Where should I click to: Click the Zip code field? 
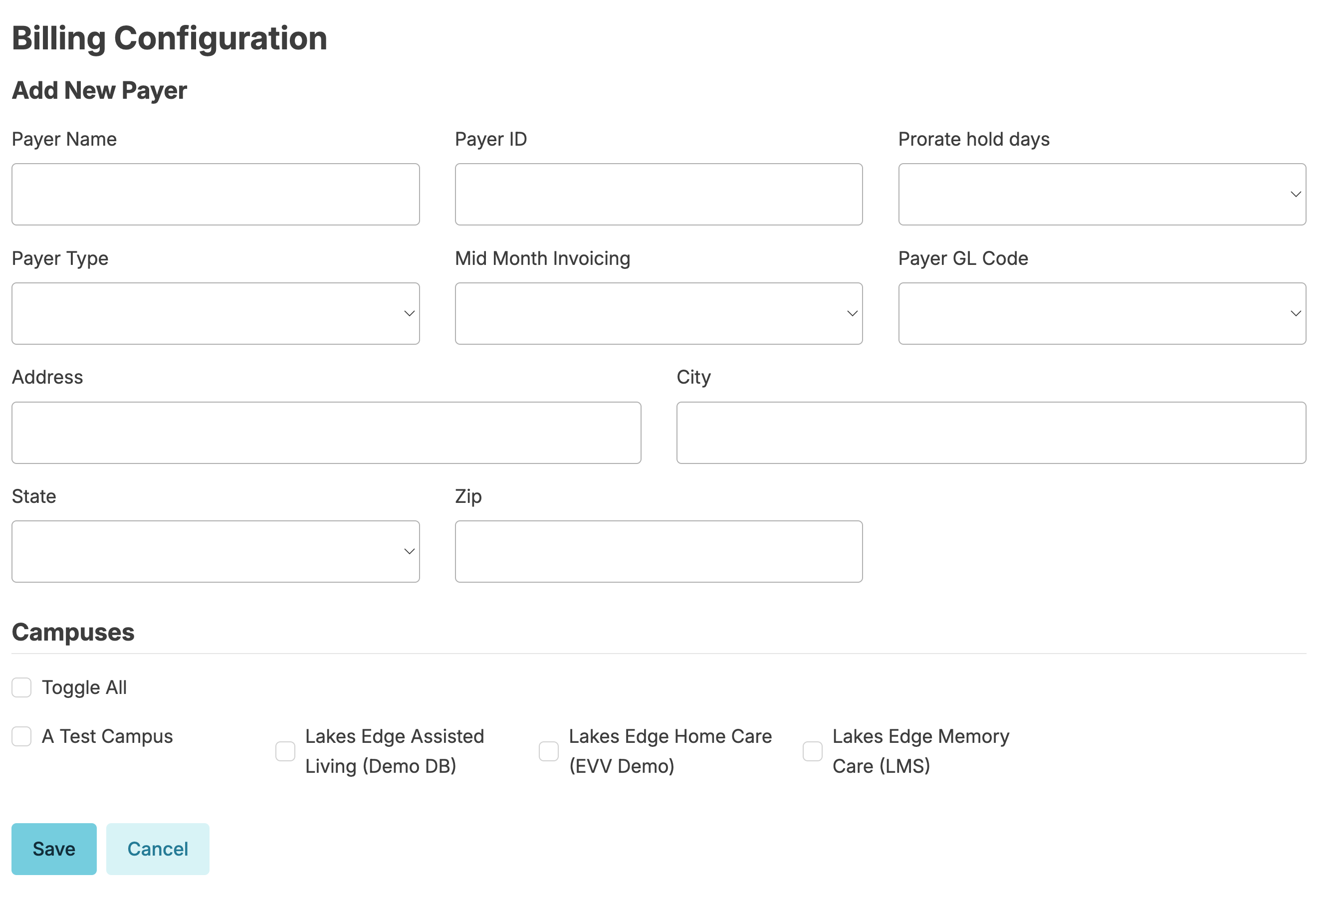point(658,551)
